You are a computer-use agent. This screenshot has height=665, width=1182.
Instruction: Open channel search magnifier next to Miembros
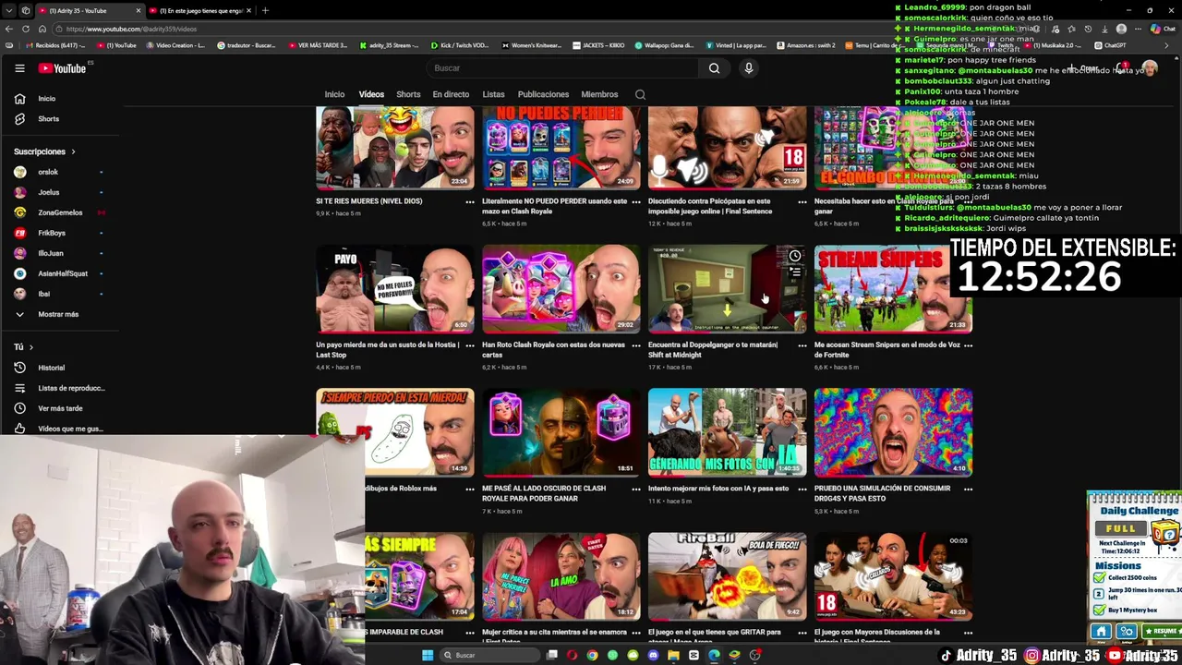click(x=640, y=94)
